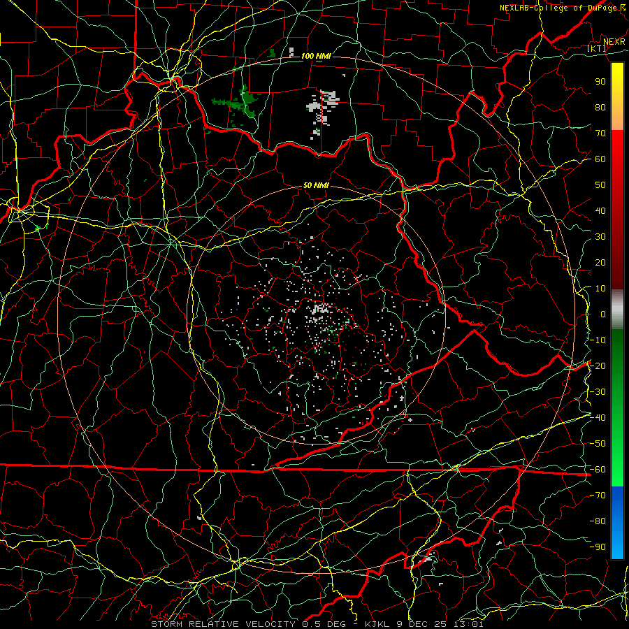
Task: Click the NEXR label above the scale
Action: coord(614,42)
